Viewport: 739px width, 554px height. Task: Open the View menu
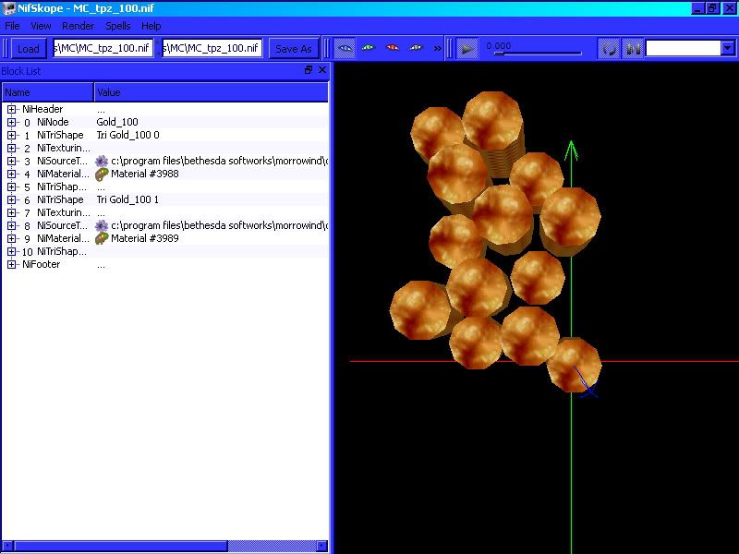41,26
